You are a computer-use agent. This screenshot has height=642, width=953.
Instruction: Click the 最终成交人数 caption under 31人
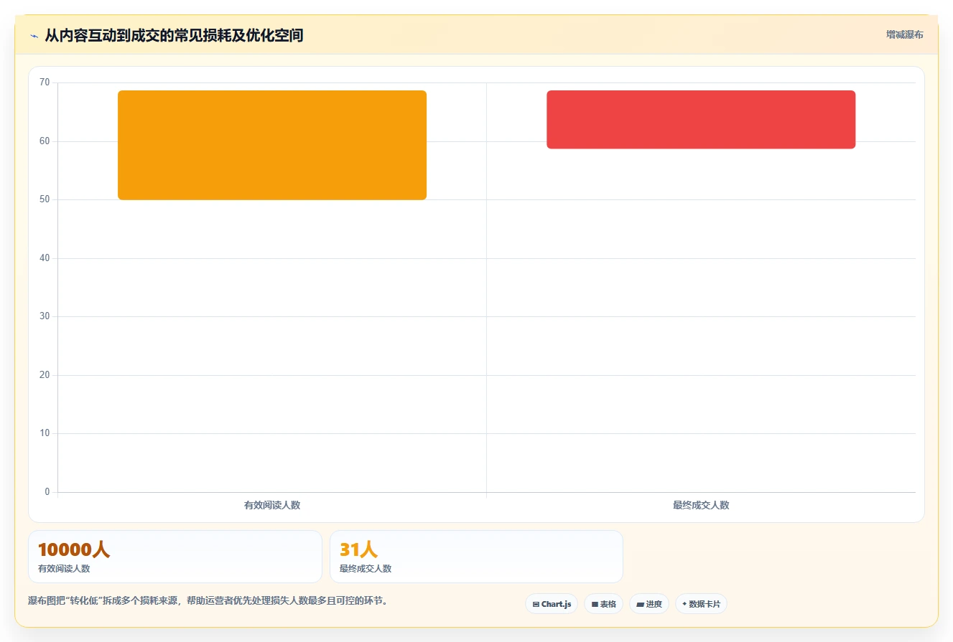[366, 569]
